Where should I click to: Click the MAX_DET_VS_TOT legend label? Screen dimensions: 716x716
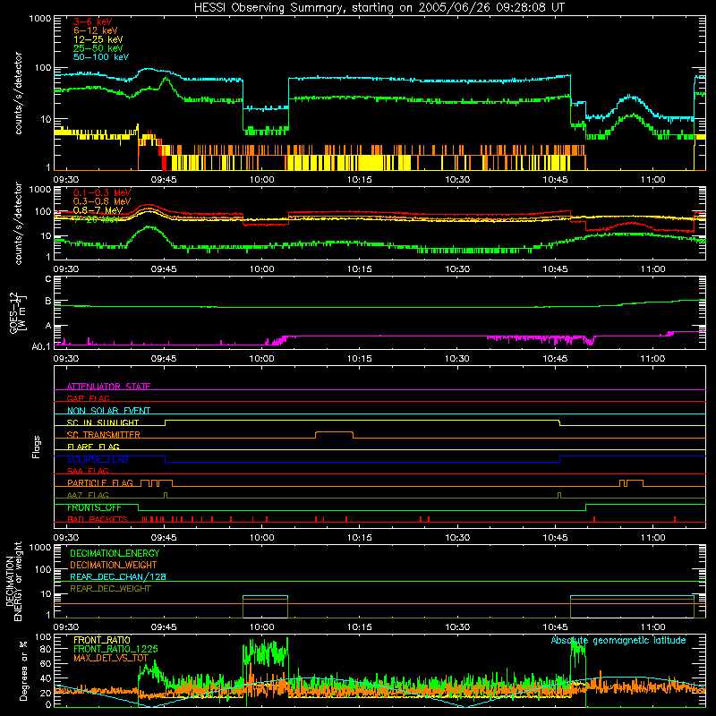pyautogui.click(x=111, y=658)
